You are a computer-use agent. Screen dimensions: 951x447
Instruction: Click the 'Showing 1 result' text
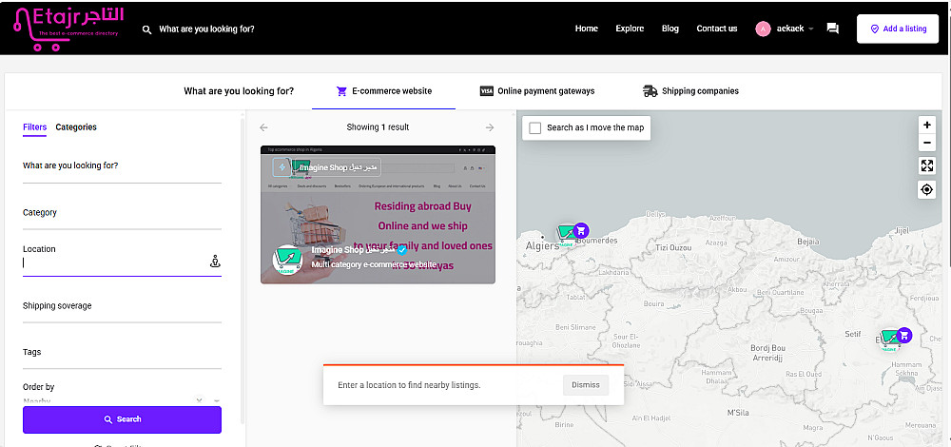tap(378, 127)
